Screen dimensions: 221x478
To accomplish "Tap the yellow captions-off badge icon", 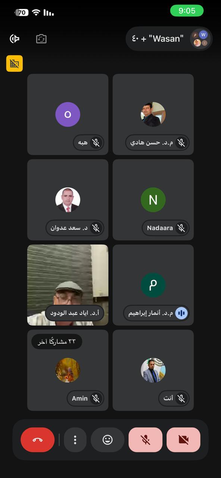I will tap(15, 63).
